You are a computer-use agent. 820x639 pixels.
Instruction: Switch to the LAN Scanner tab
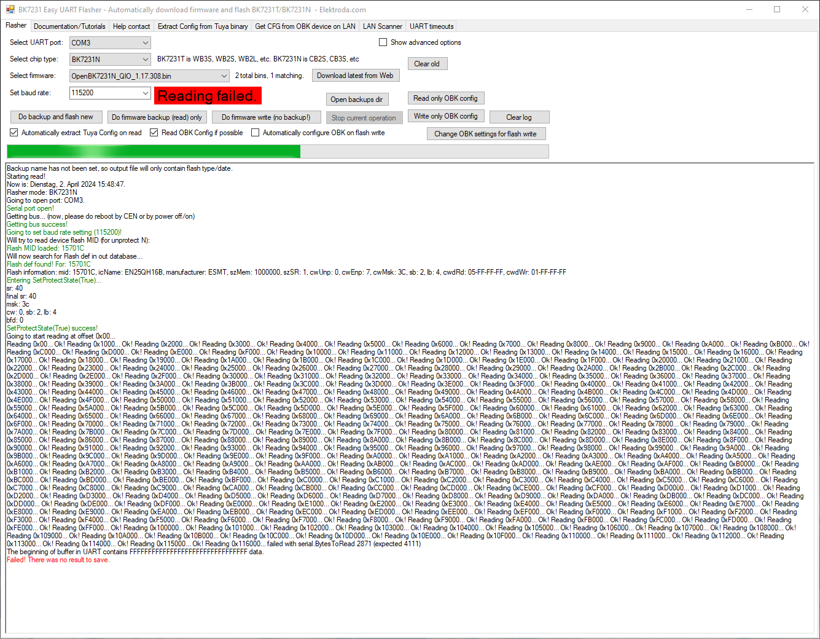point(382,26)
